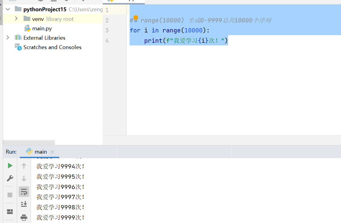The height and width of the screenshot is (223, 341).
Task: Click restore layout icon in run panel
Action: point(10,211)
